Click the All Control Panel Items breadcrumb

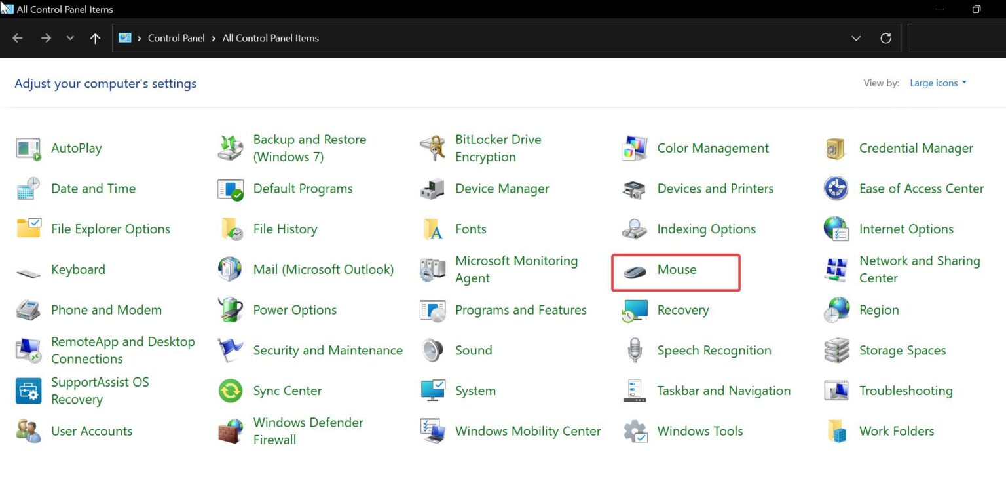270,38
